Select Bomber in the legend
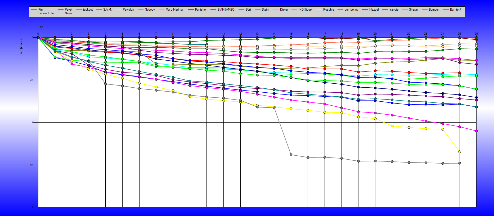 430,10
